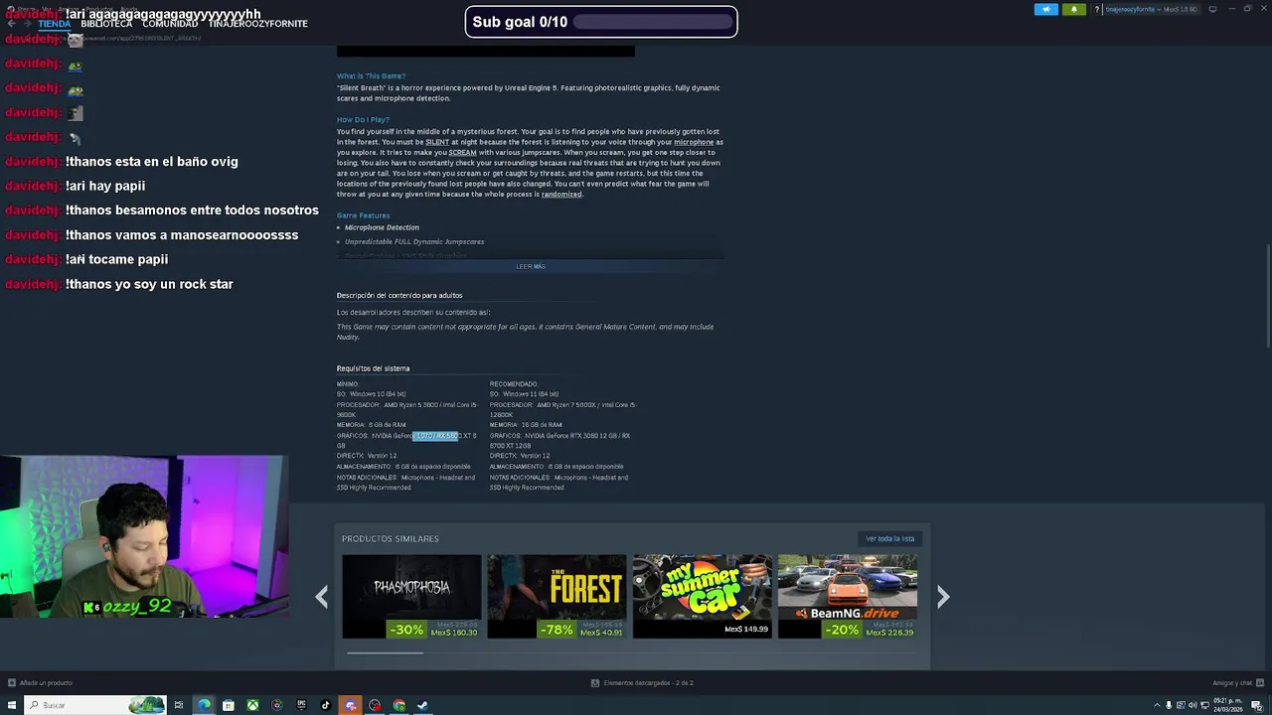Show hidden system tray icons chevron
The width and height of the screenshot is (1272, 715).
tap(1156, 705)
